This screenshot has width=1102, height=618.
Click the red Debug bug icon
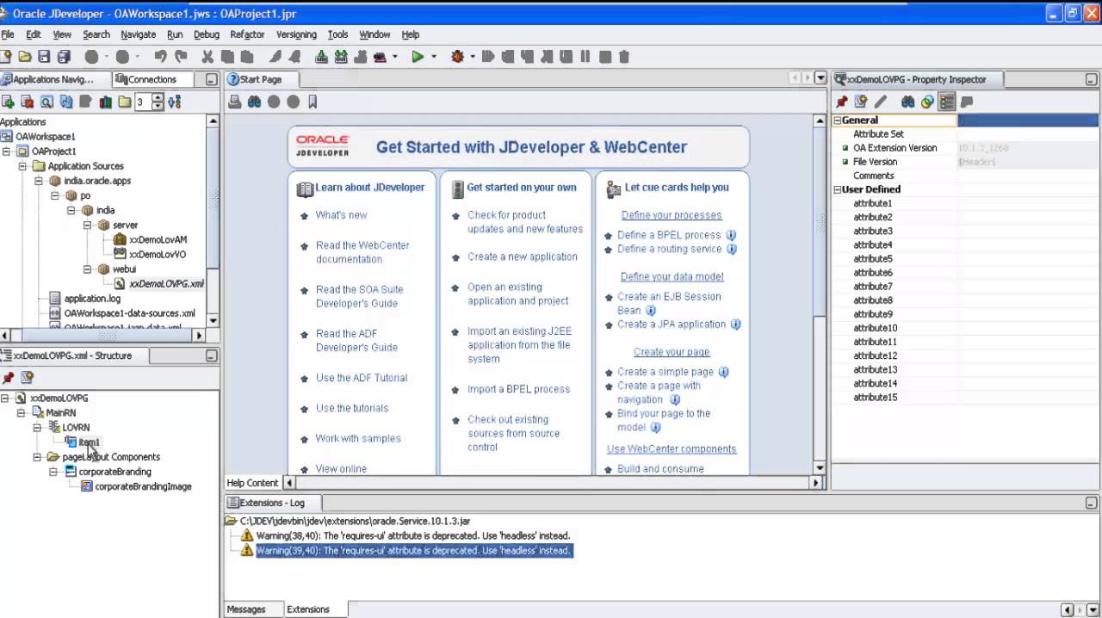[x=457, y=57]
